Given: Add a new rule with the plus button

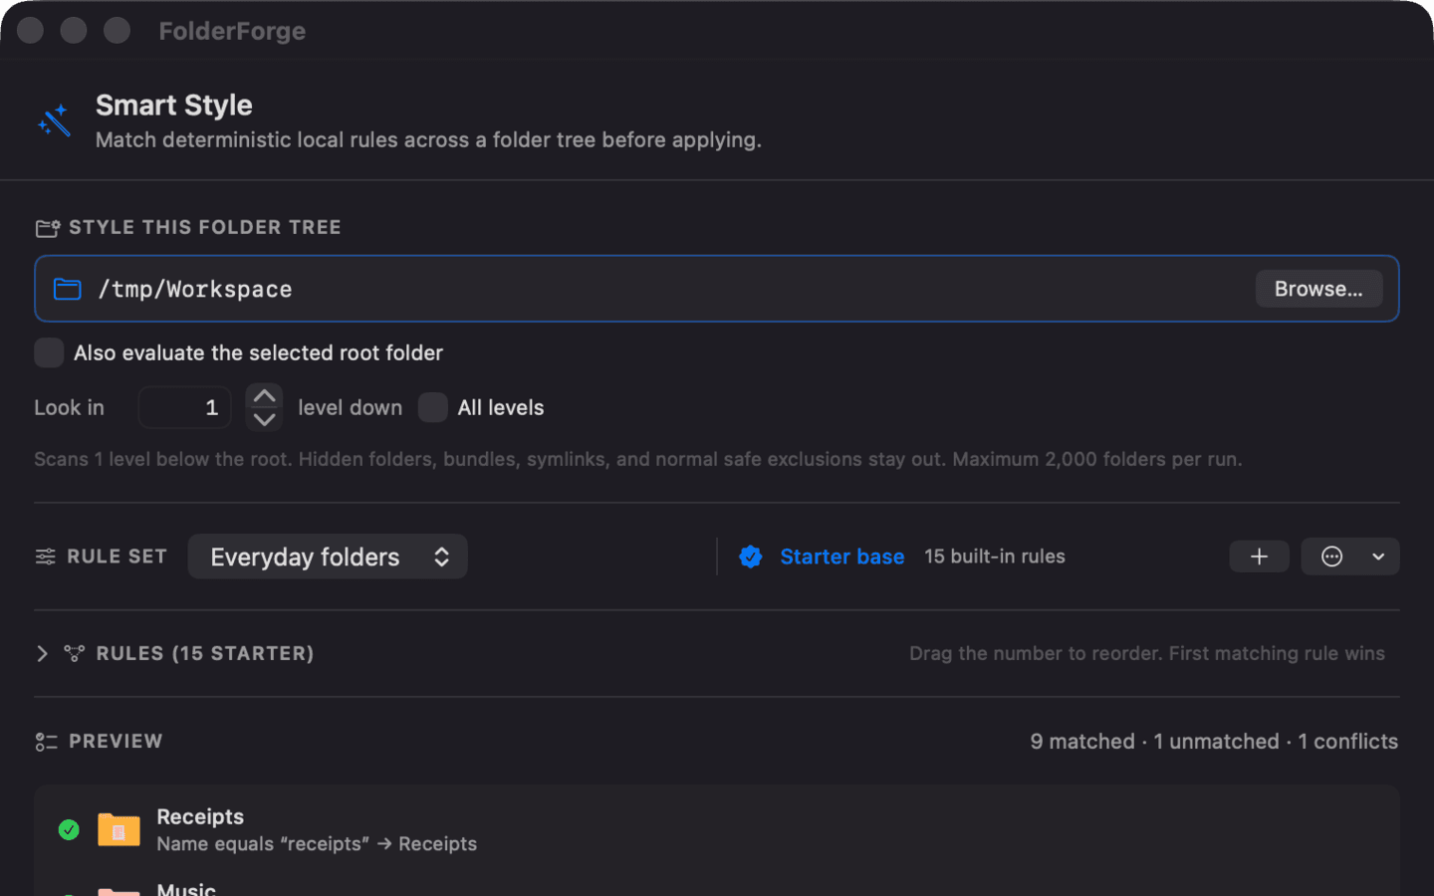Looking at the screenshot, I should (1260, 557).
